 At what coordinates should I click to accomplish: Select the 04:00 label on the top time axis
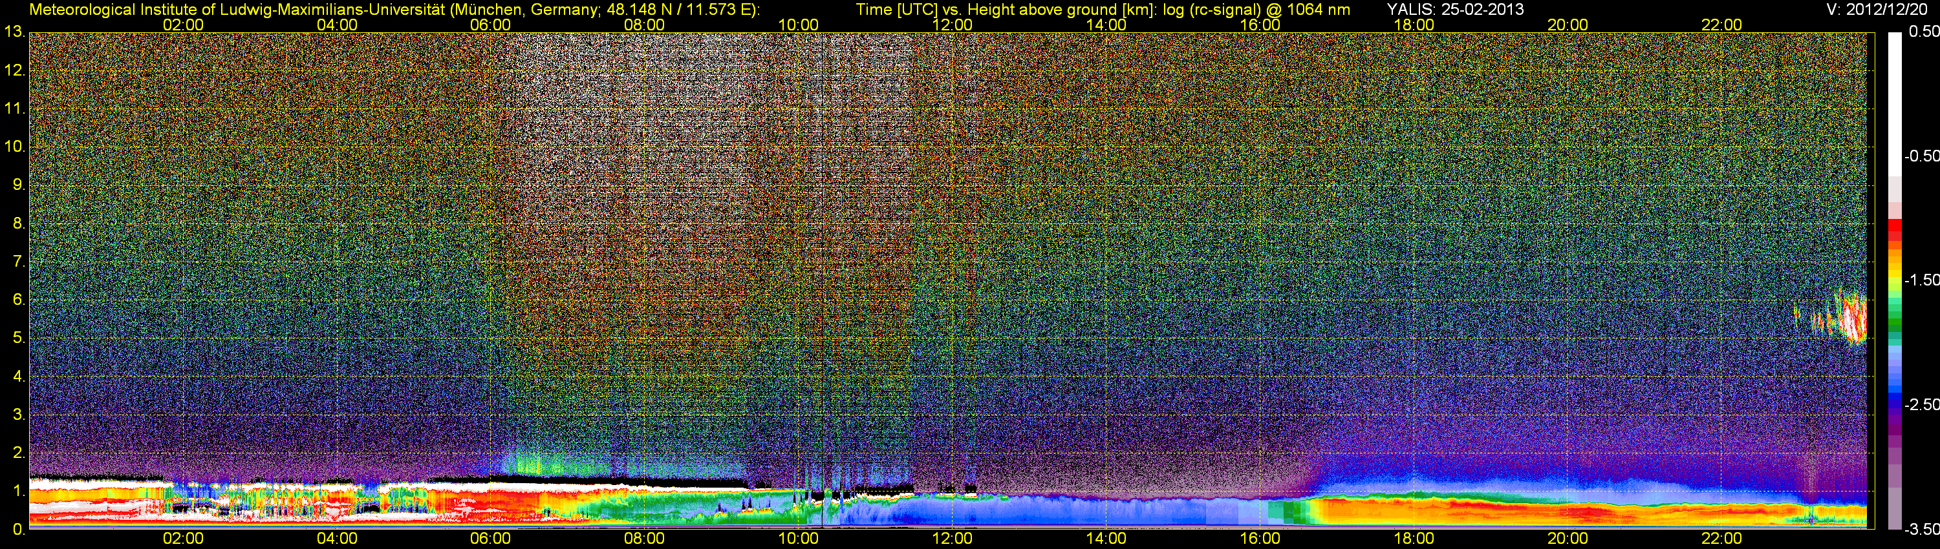point(337,25)
